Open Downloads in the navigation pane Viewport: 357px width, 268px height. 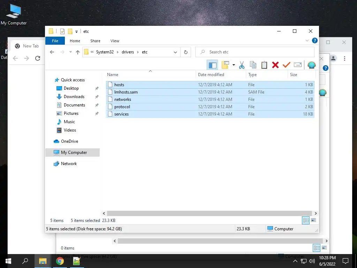pyautogui.click(x=70, y=97)
